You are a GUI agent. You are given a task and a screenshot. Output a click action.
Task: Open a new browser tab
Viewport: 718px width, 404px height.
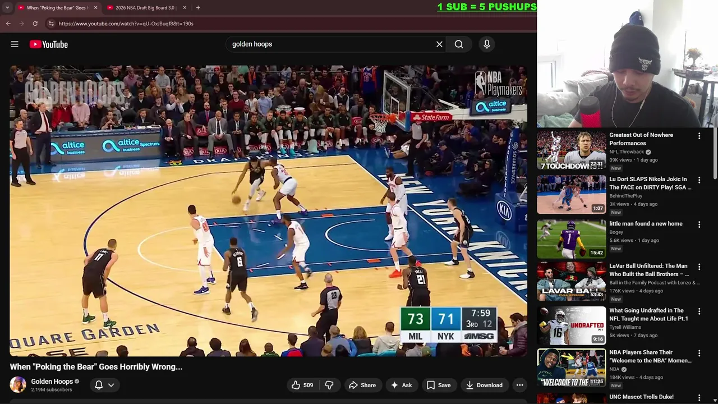pos(198,7)
